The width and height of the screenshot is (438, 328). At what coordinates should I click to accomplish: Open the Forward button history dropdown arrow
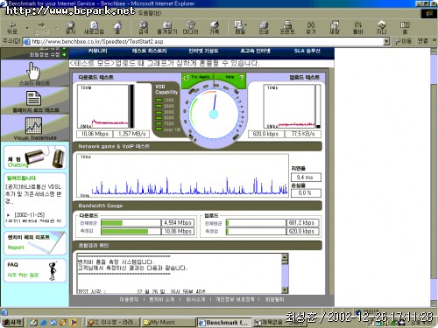click(x=56, y=28)
